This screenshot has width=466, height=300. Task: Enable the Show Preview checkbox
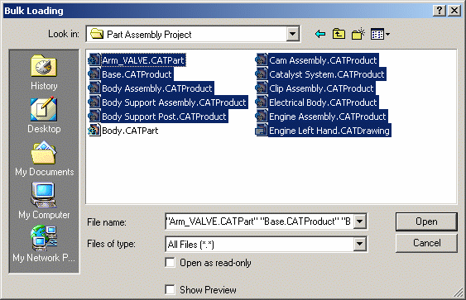coord(170,289)
